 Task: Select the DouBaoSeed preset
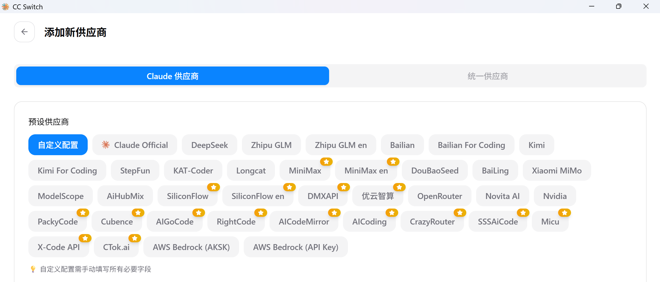[435, 170]
